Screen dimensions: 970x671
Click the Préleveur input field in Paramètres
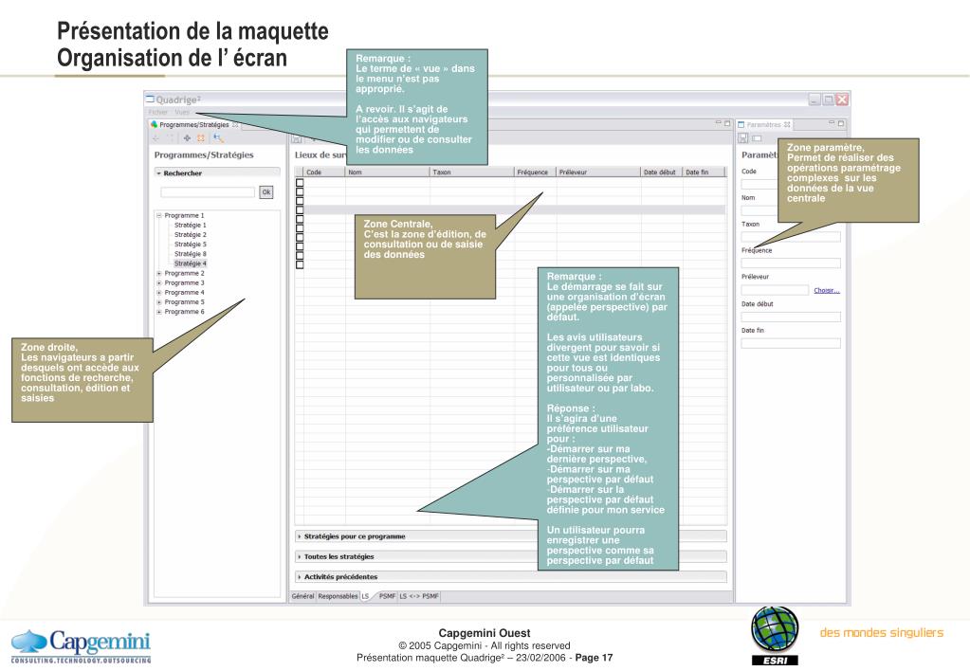tap(775, 290)
